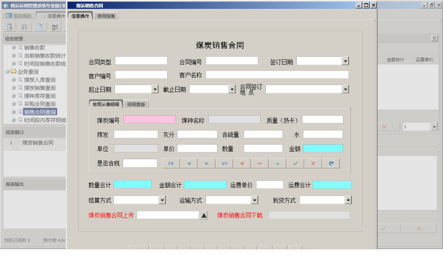443x264 pixels.
Task: Select the magnifier search toolbar icon
Action: pos(9,27)
